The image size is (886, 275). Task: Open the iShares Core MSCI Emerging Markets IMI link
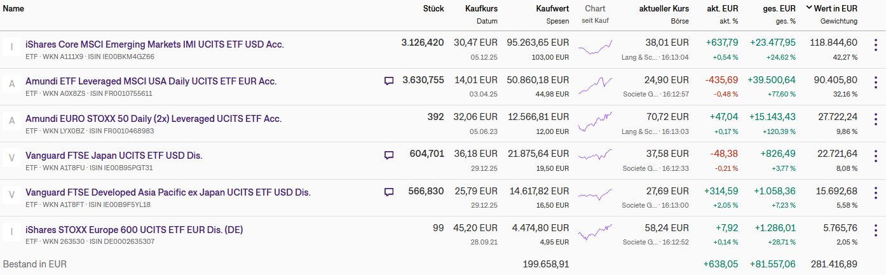tap(154, 44)
